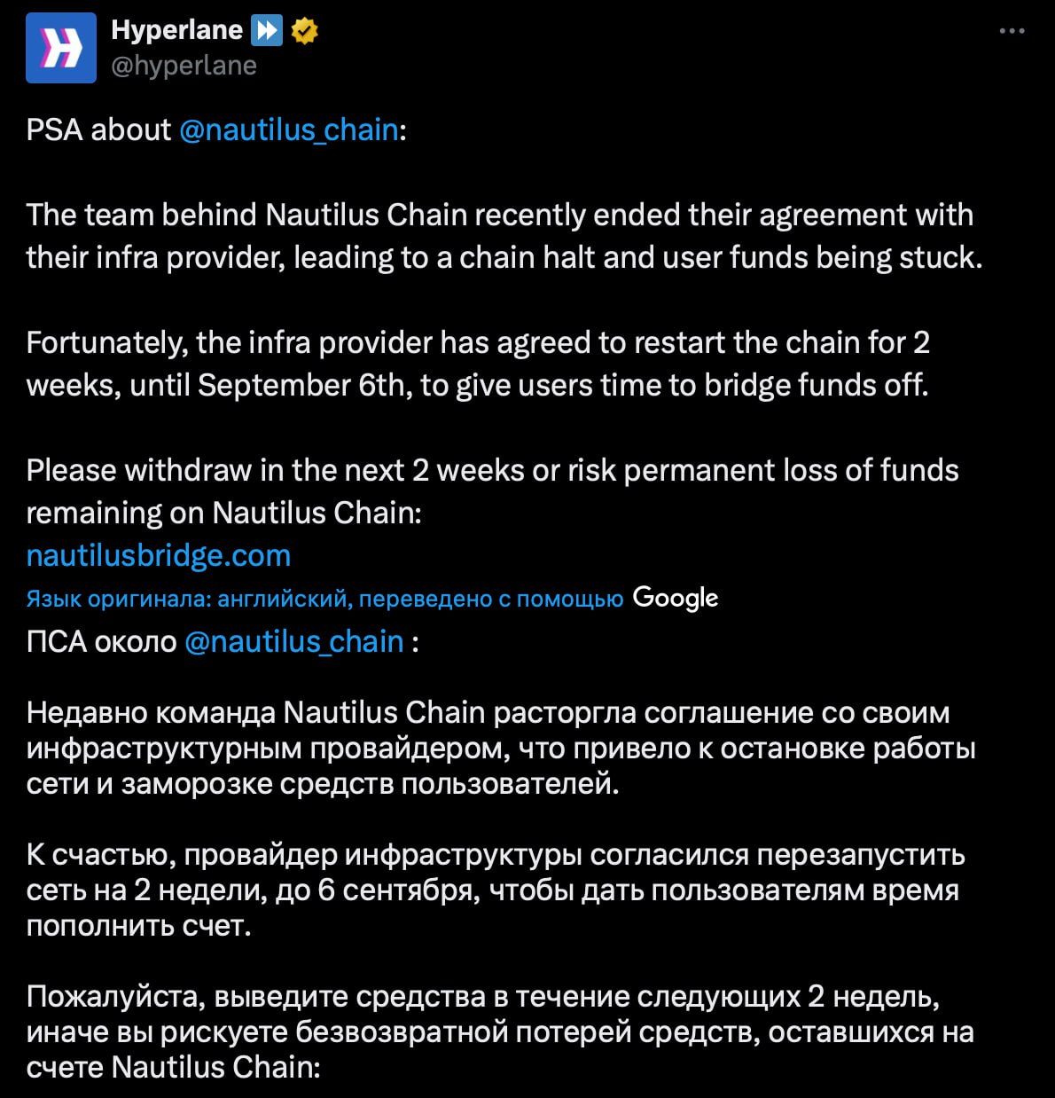Viewport: 1055px width, 1098px height.
Task: Click the Hyperlane display name
Action: click(176, 30)
